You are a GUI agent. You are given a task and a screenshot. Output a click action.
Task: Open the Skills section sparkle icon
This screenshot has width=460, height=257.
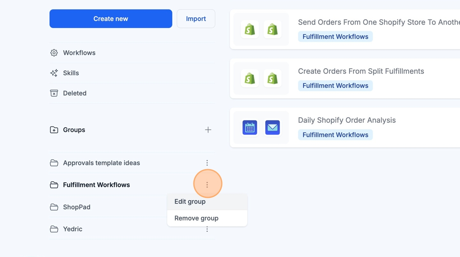point(54,73)
